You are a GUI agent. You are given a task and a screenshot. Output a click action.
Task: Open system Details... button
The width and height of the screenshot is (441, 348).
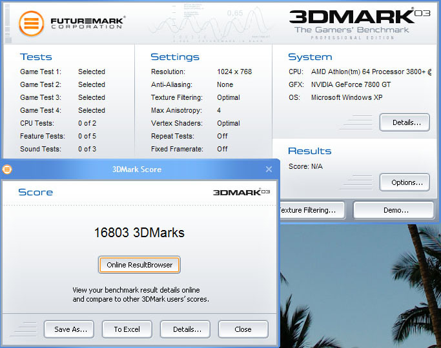click(405, 122)
